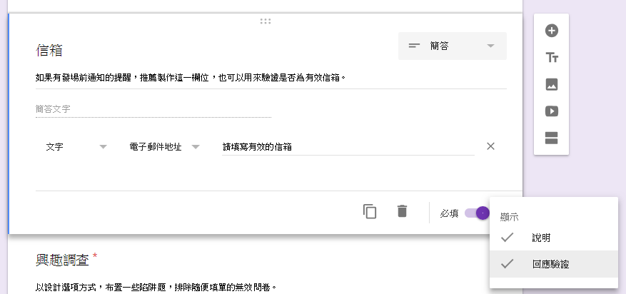Add a video with the play icon
The height and width of the screenshot is (294, 626).
coord(551,111)
